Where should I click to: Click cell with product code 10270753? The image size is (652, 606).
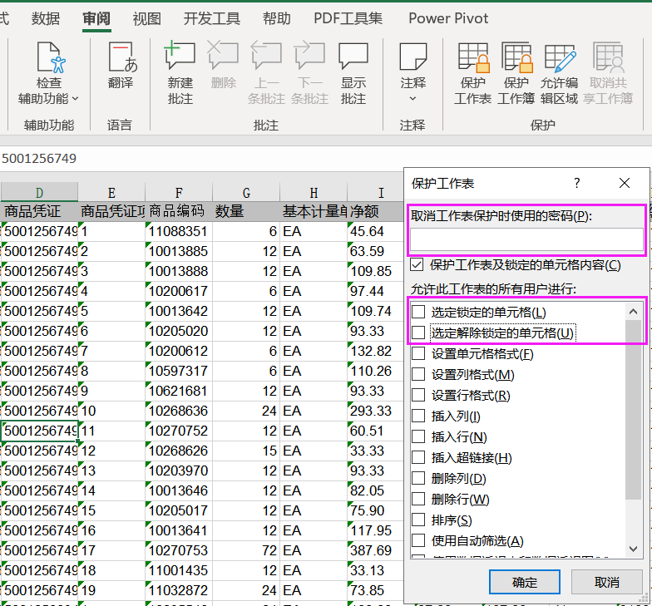[x=179, y=550]
